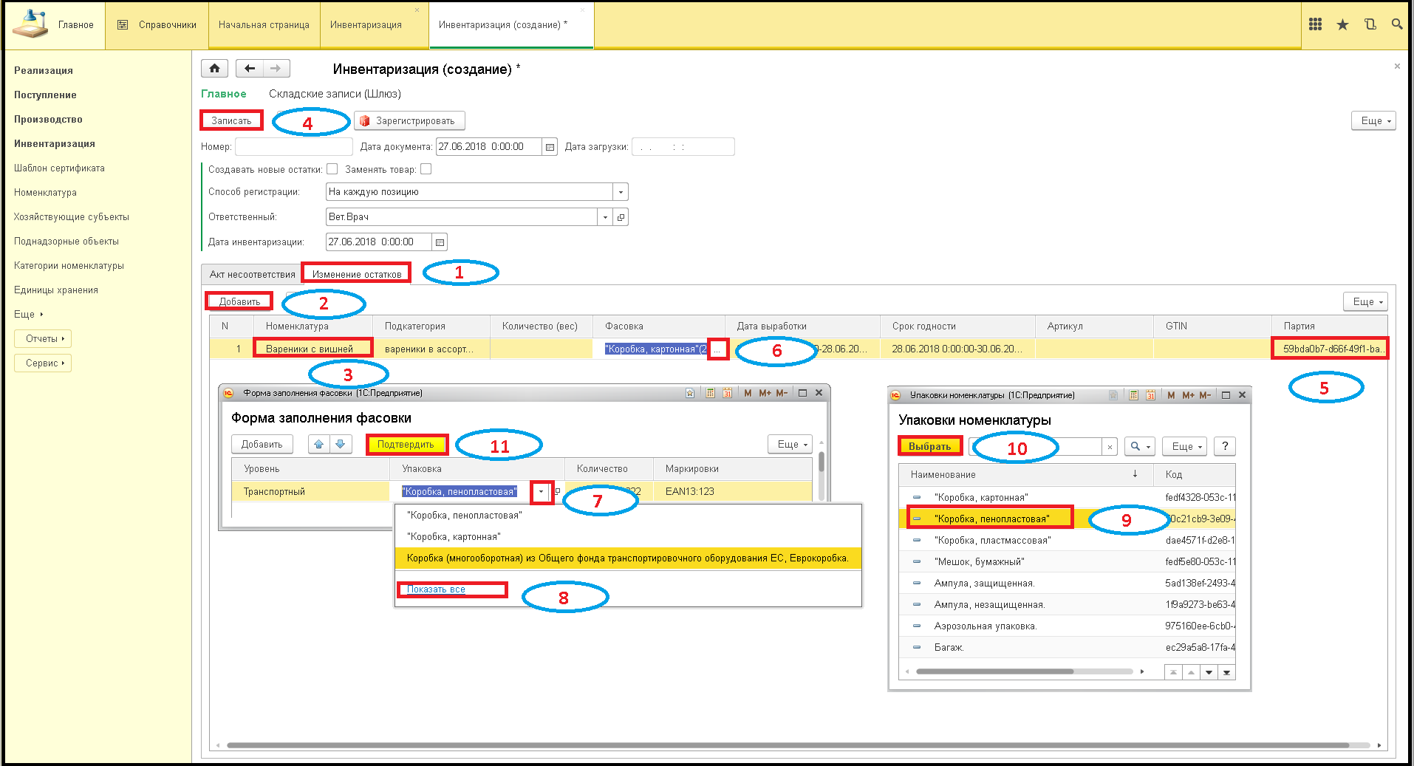Click the home icon button
Image resolution: width=1414 pixels, height=766 pixels.
214,69
